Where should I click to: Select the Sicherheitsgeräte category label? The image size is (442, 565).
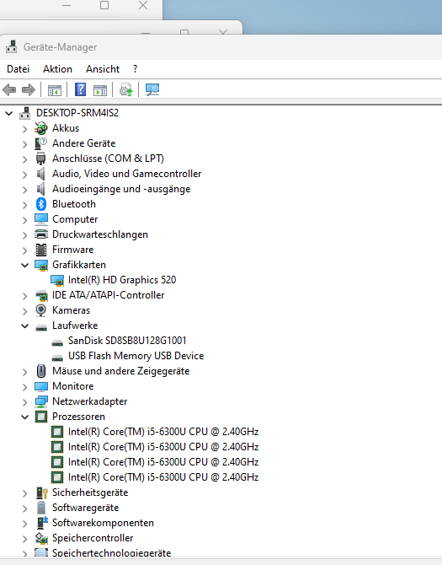coord(90,492)
